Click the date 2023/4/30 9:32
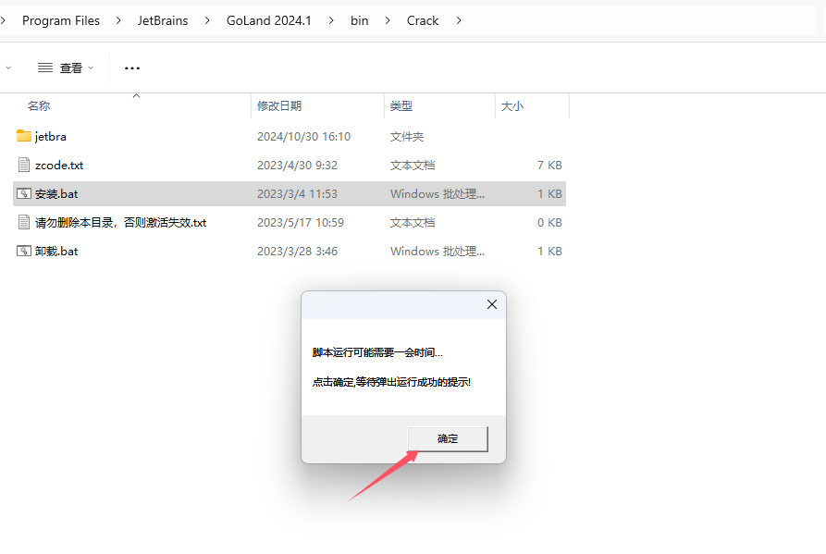 click(297, 166)
